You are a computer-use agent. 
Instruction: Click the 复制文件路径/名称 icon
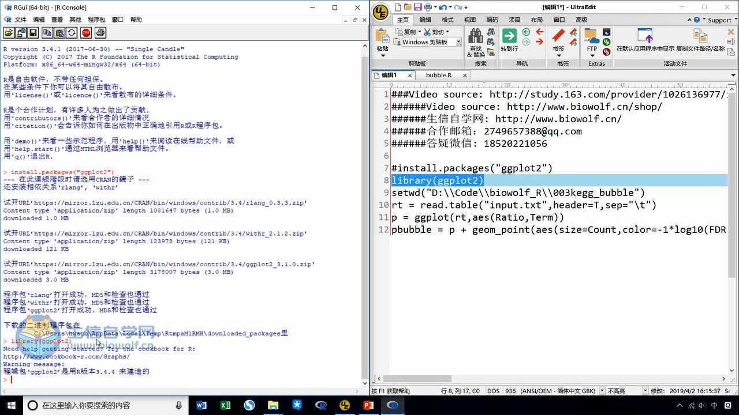pyautogui.click(x=700, y=36)
